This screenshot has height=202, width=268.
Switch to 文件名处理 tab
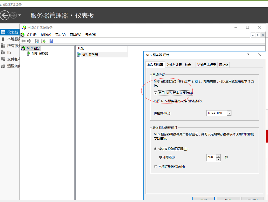click(x=174, y=65)
